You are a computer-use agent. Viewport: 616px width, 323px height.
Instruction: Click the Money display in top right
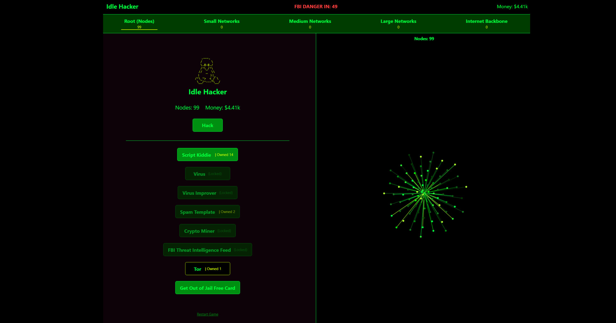[x=512, y=7]
